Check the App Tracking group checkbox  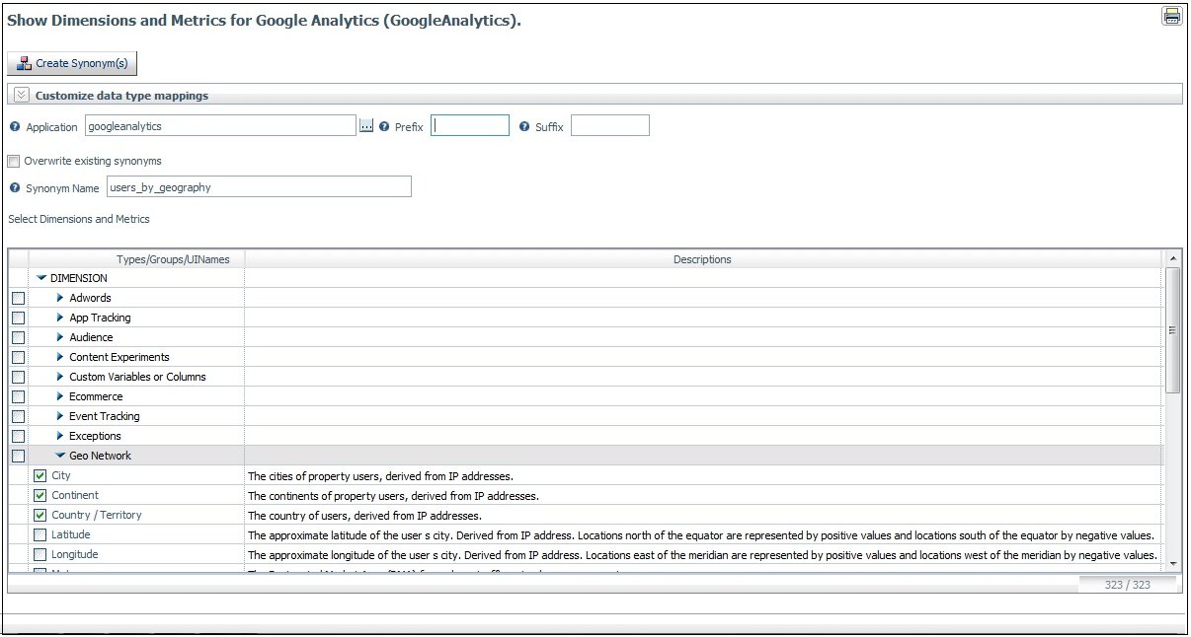click(18, 318)
